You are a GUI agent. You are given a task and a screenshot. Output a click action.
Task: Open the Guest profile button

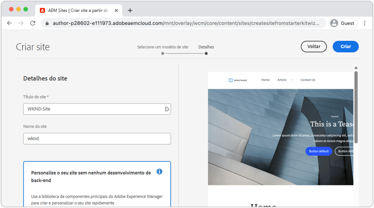point(344,23)
